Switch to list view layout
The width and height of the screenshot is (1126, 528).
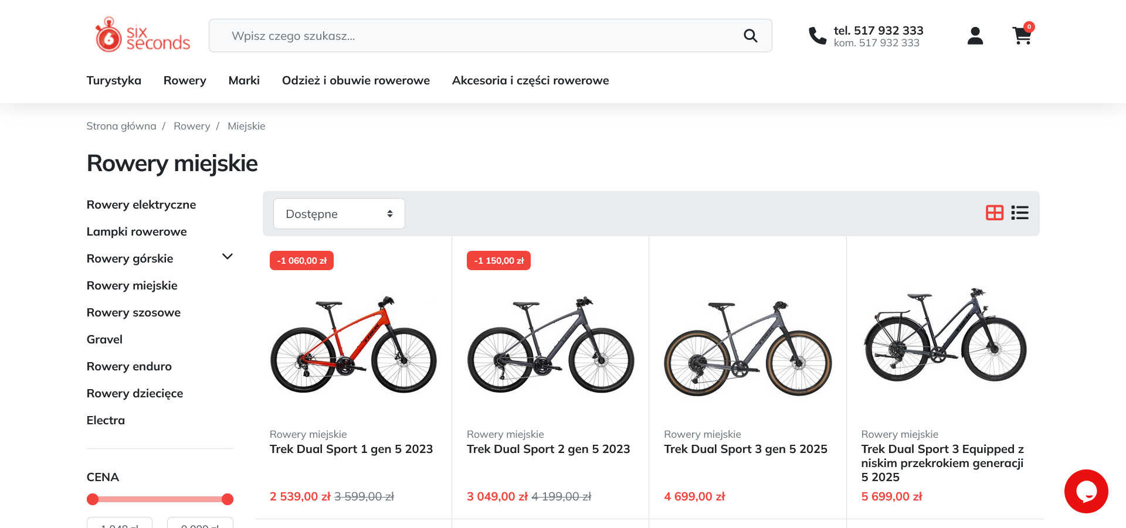coord(1020,213)
